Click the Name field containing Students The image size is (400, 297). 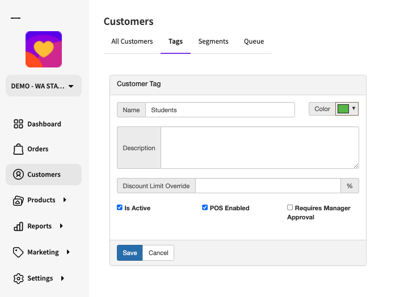[220, 110]
